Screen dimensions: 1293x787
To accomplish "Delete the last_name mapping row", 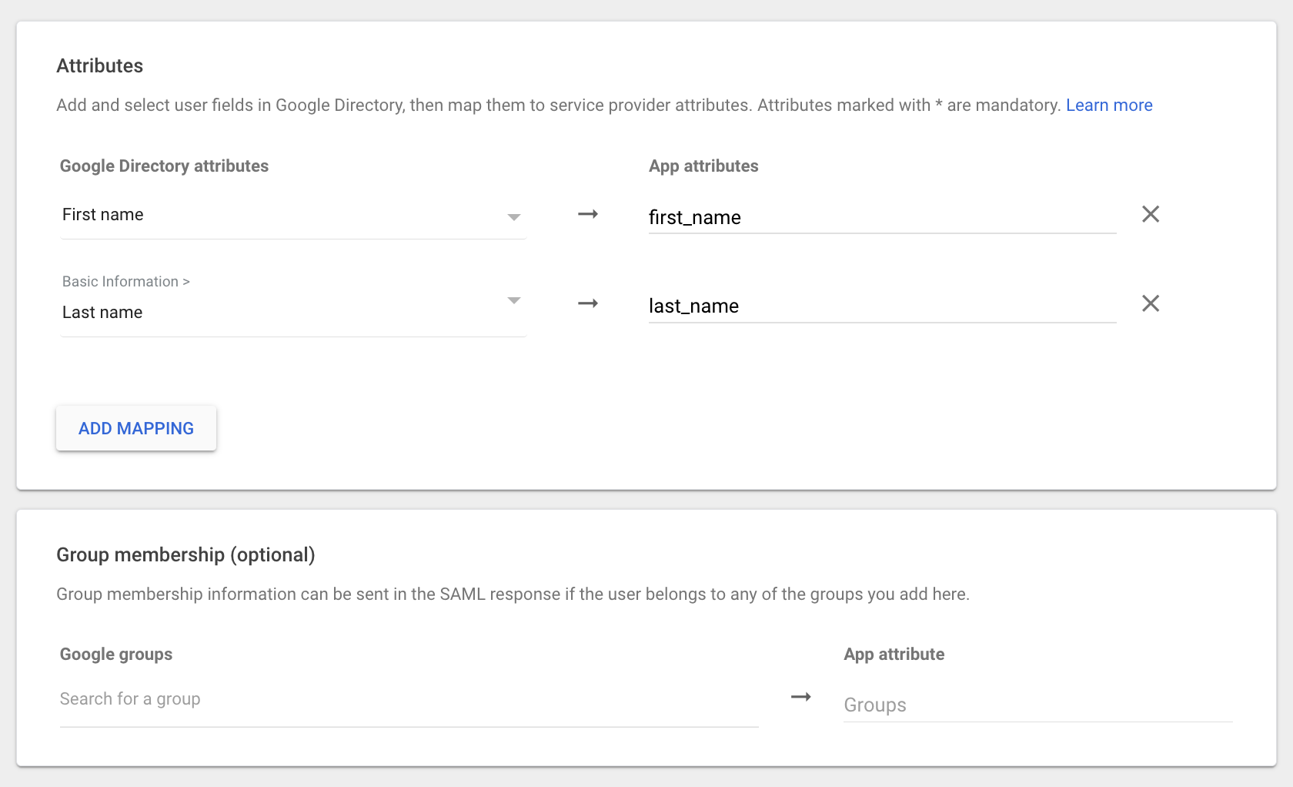I will pyautogui.click(x=1151, y=303).
